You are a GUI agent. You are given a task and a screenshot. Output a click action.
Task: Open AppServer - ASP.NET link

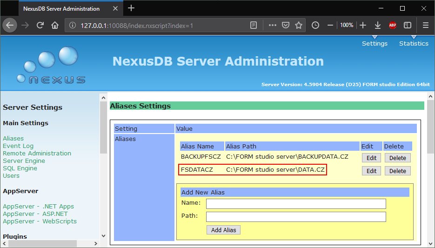click(x=35, y=214)
